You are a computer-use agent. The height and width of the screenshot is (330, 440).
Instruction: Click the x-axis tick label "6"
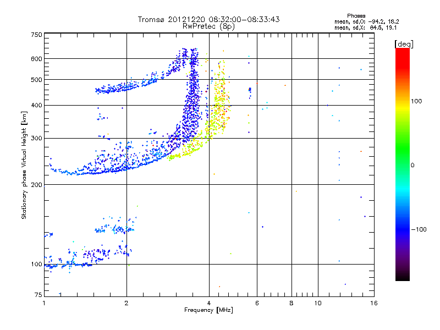(257, 303)
